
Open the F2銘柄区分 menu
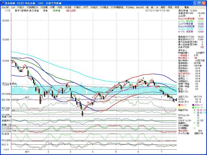(33, 7)
